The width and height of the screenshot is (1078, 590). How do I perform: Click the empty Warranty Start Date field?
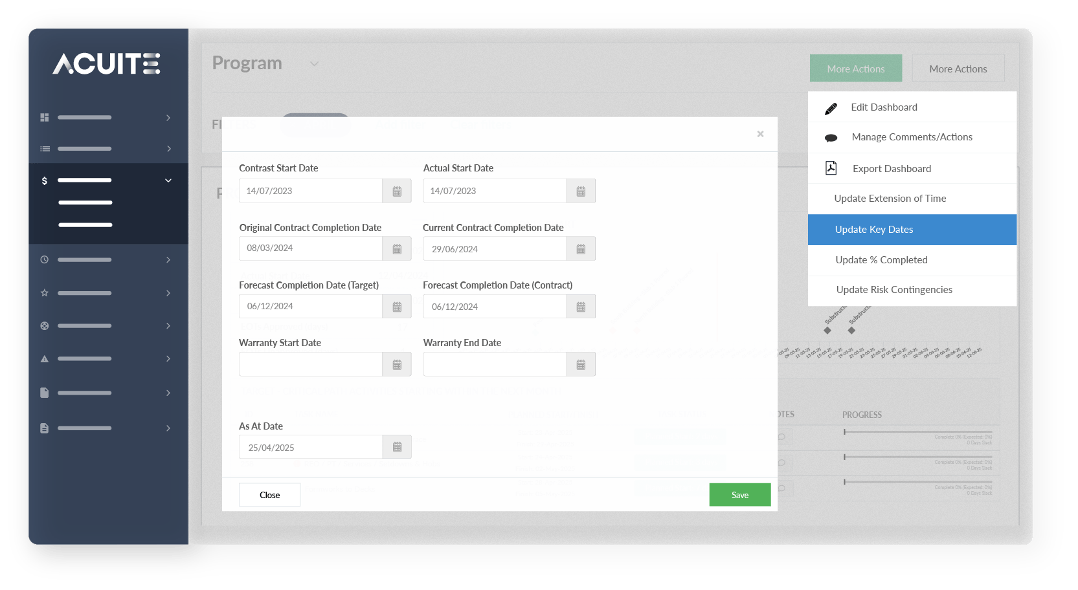point(311,364)
